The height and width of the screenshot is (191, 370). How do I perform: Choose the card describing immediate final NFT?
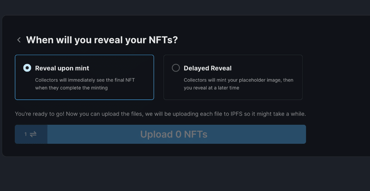click(x=85, y=77)
